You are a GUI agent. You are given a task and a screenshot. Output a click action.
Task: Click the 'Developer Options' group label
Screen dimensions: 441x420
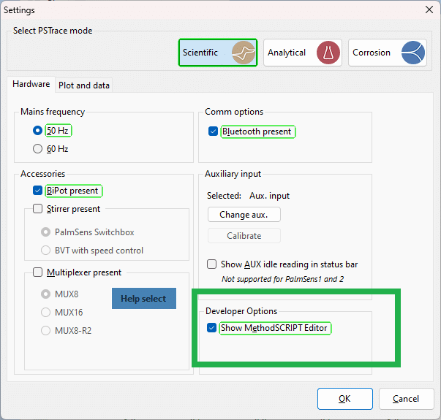coord(241,311)
